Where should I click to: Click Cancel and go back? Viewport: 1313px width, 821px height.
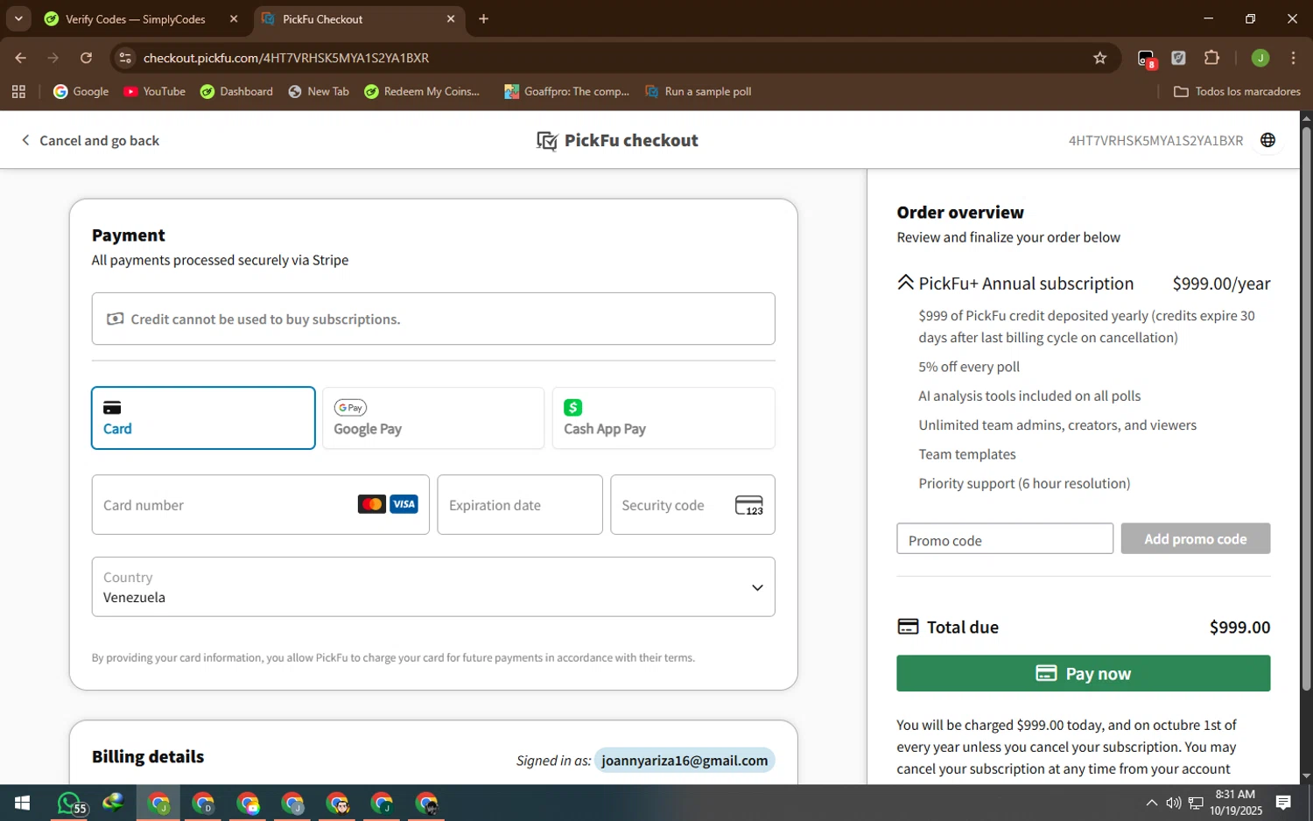(x=90, y=141)
